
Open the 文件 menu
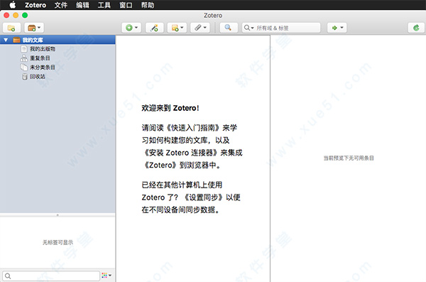[61, 5]
